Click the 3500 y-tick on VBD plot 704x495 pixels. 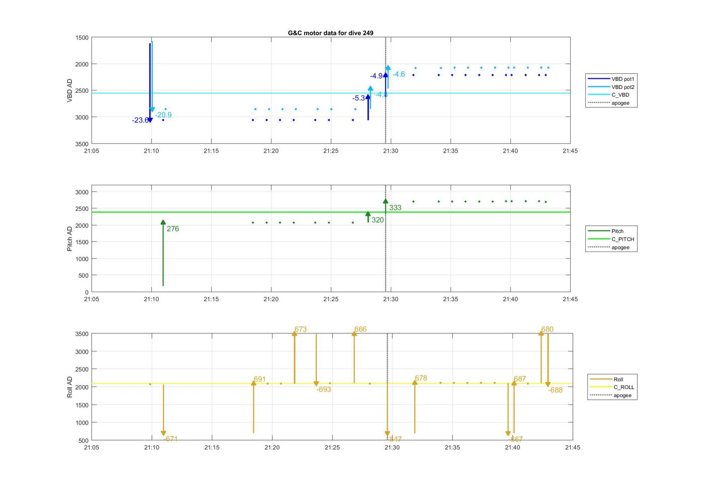tap(82, 144)
